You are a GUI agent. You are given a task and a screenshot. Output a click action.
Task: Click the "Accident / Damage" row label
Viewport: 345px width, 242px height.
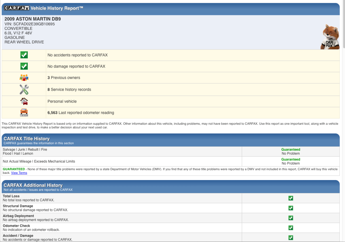[x=18, y=236]
